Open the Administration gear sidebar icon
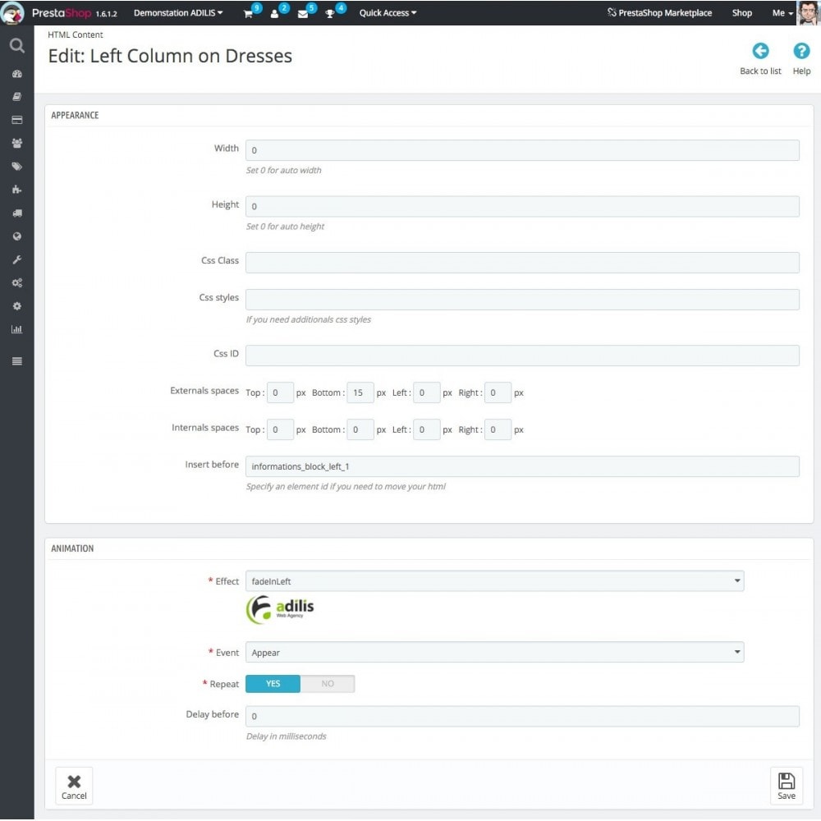This screenshot has width=821, height=821. 16,305
